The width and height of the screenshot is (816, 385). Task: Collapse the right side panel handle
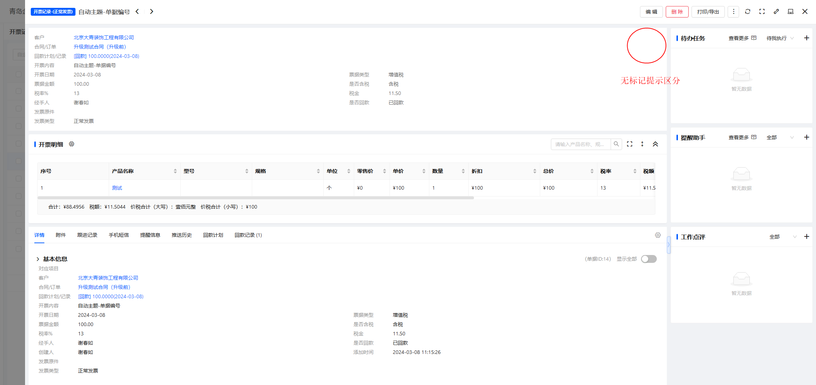[x=669, y=245]
